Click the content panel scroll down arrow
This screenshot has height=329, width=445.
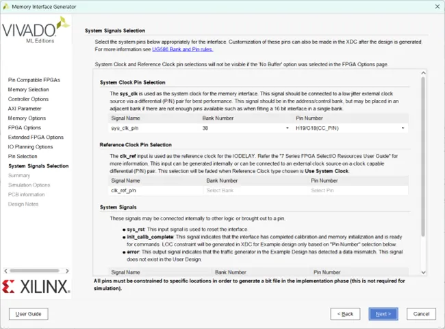click(423, 272)
